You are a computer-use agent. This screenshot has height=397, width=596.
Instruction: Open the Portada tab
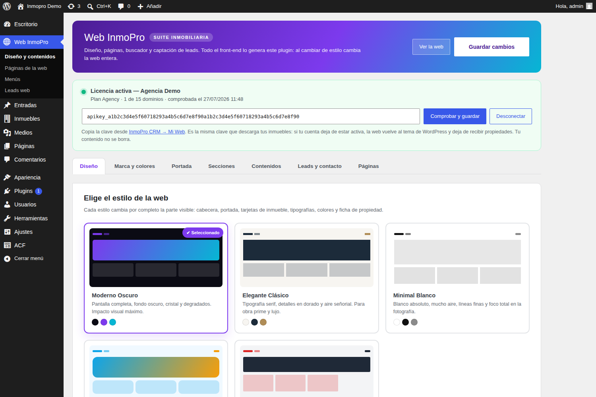182,166
